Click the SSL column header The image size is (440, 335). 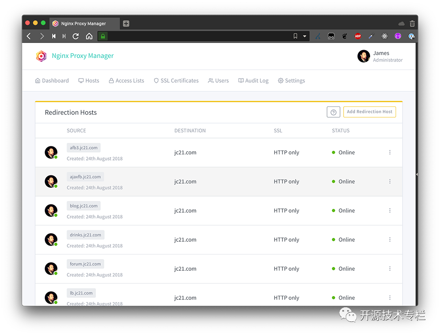[x=278, y=131]
